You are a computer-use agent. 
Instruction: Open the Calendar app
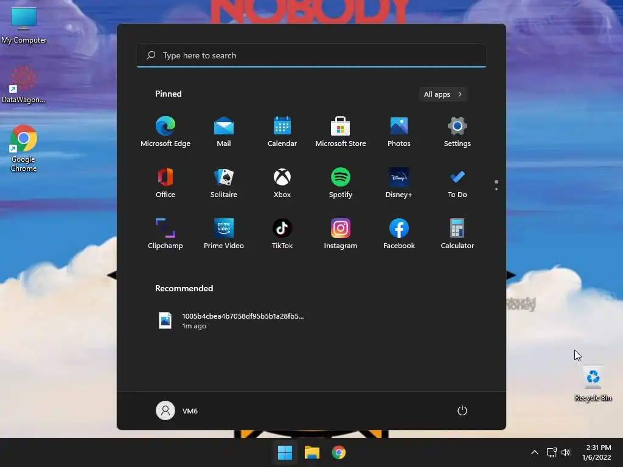(282, 132)
